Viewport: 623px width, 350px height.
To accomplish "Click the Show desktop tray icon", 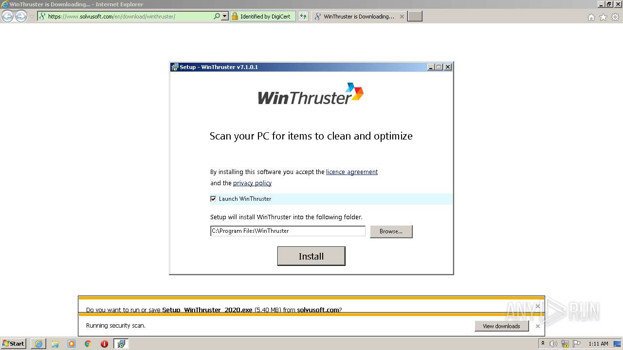I will 617,344.
